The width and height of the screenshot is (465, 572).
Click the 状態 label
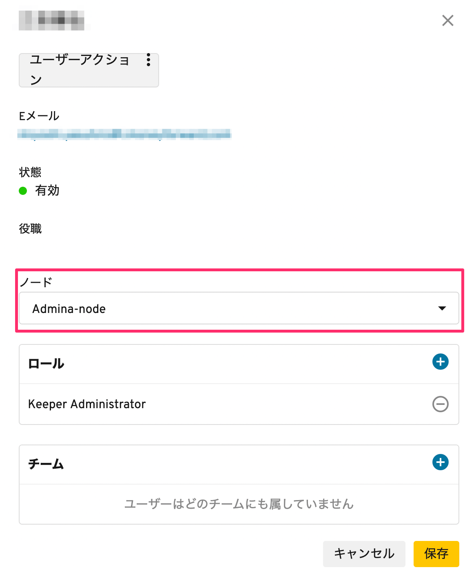pyautogui.click(x=30, y=172)
